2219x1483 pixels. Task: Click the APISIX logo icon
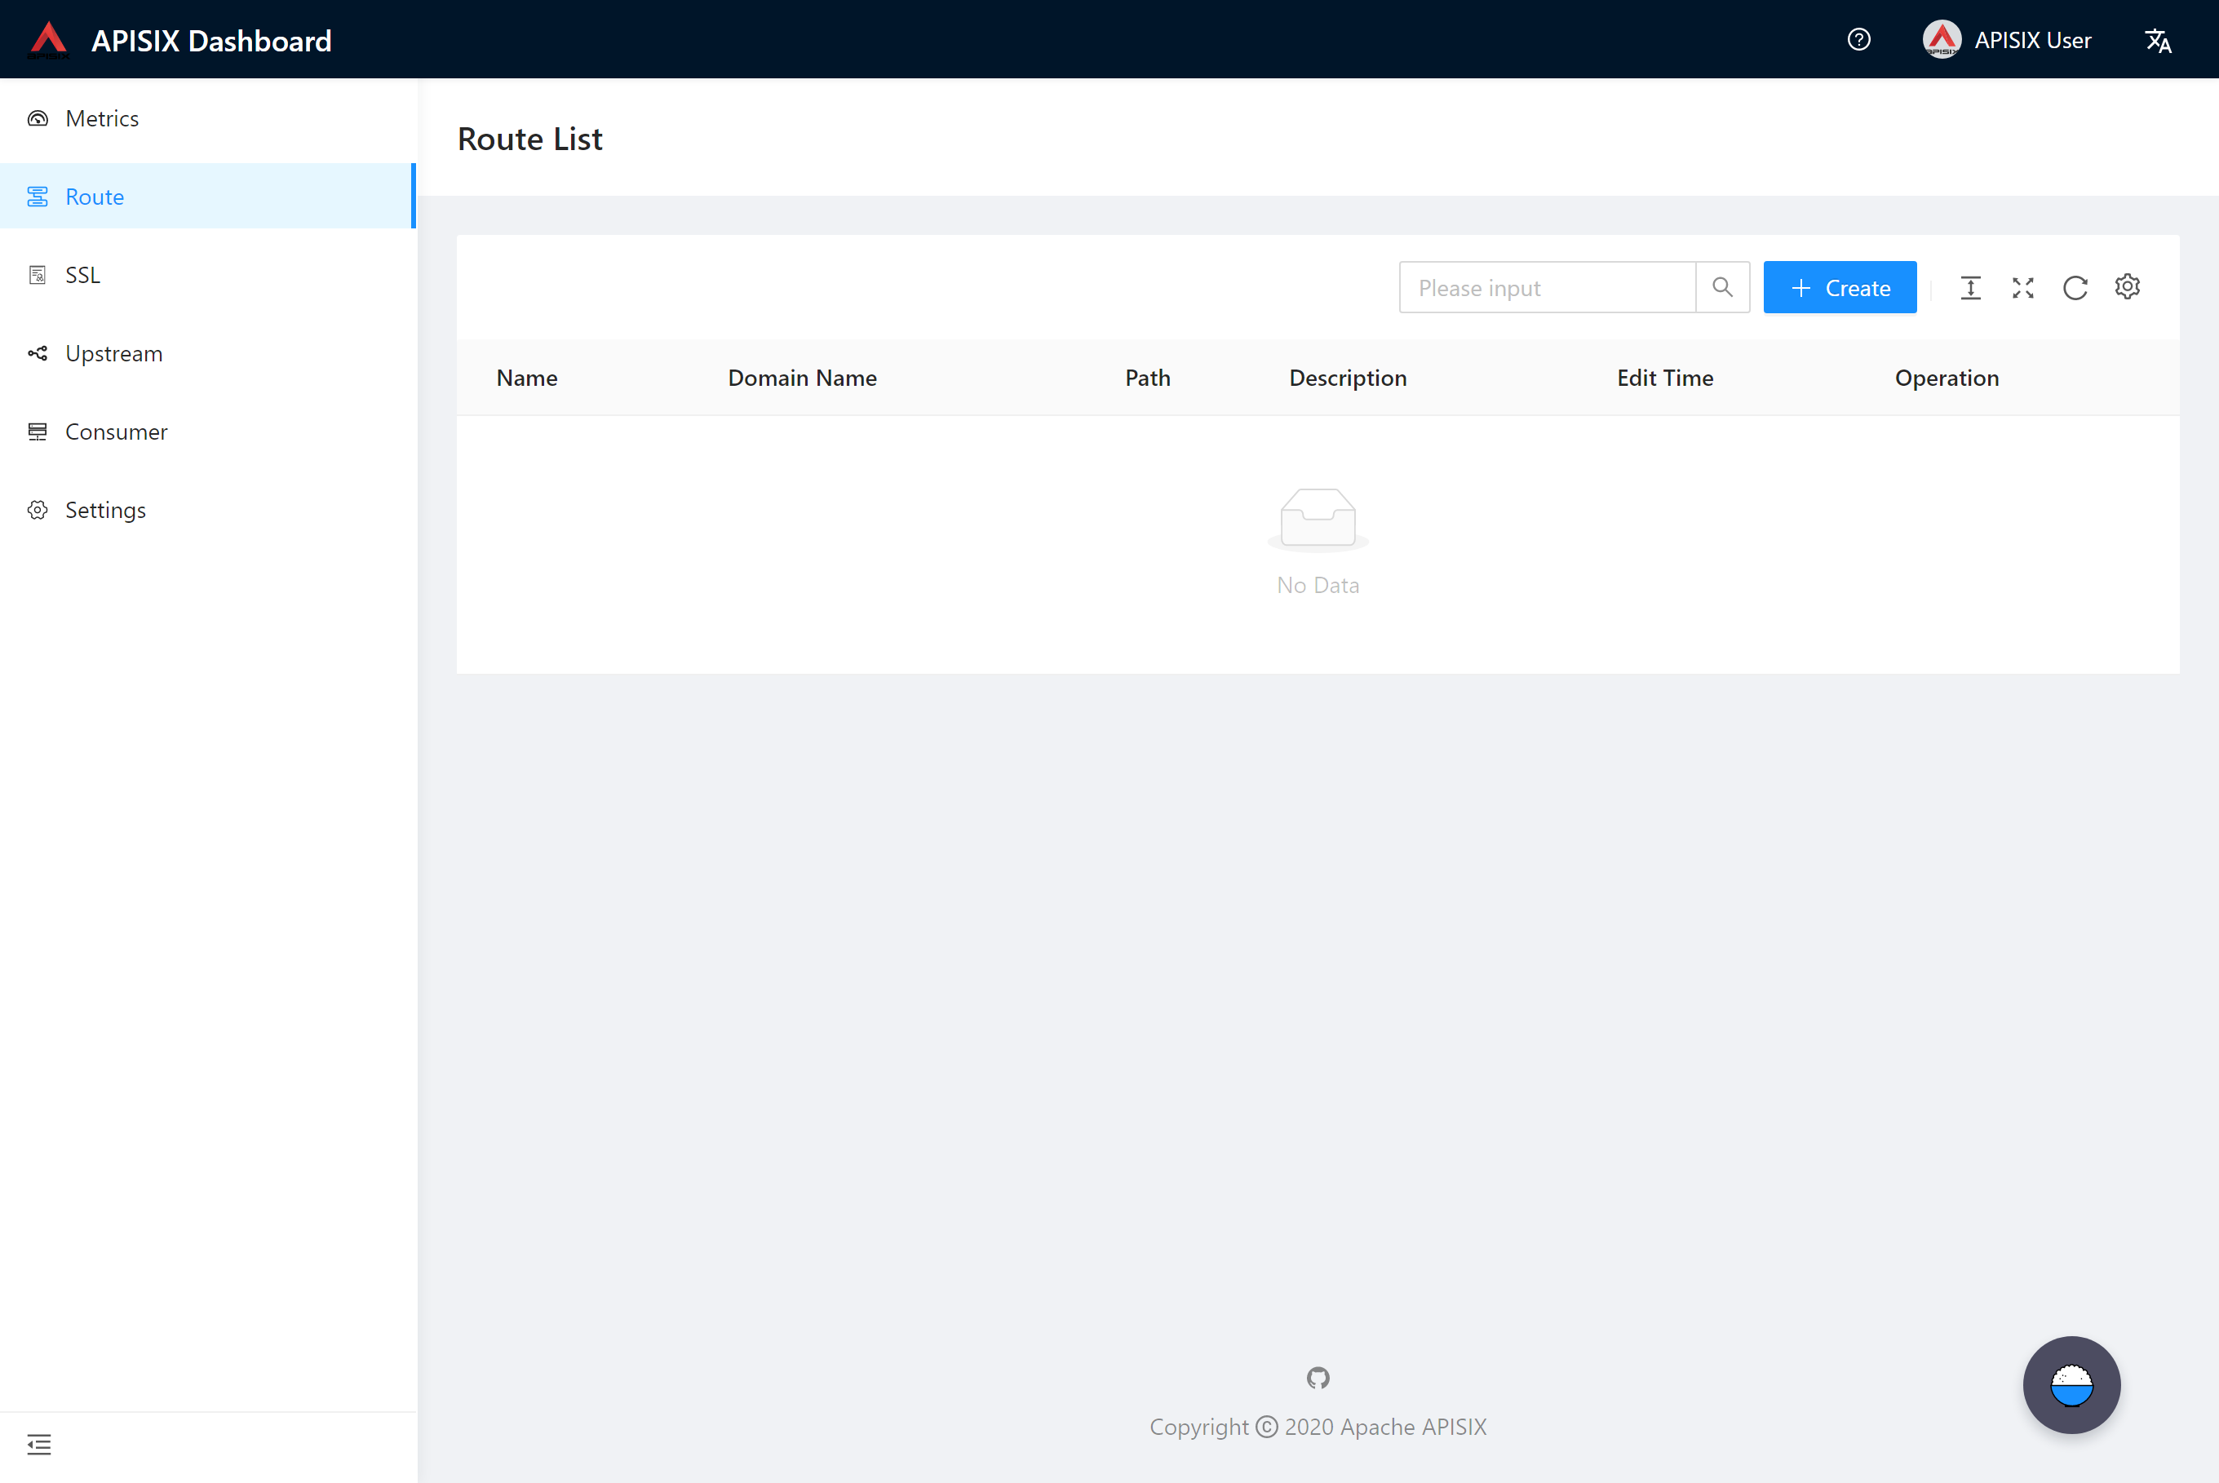click(x=48, y=40)
